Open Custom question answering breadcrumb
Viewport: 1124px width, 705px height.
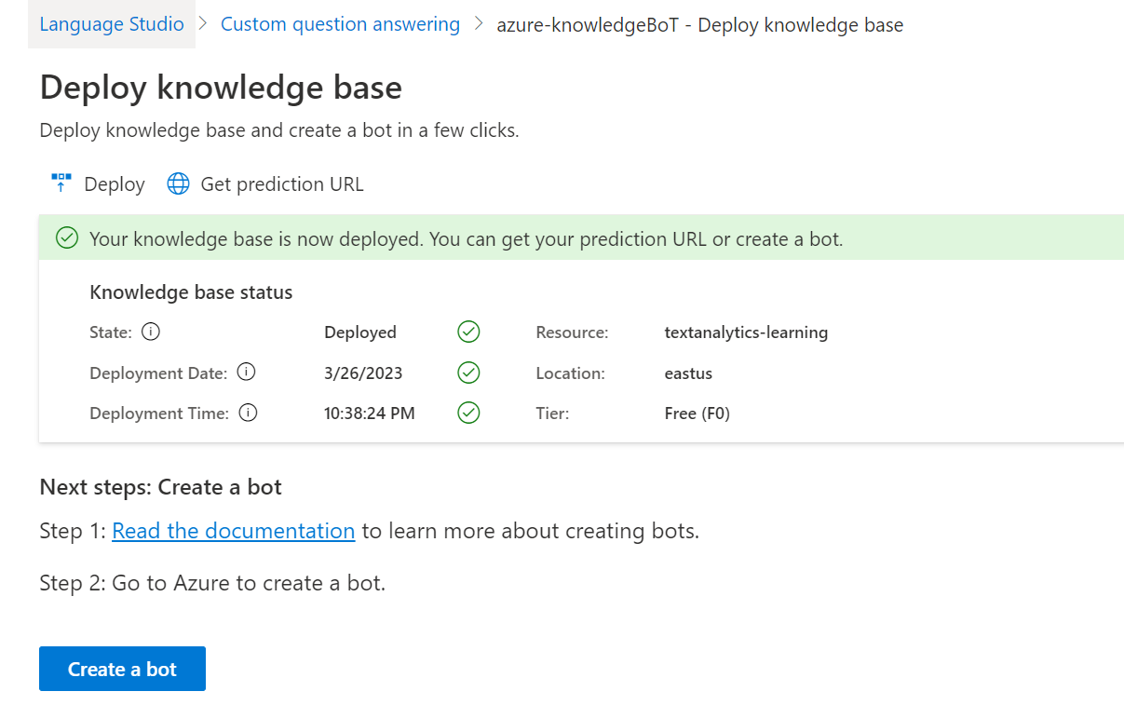340,24
